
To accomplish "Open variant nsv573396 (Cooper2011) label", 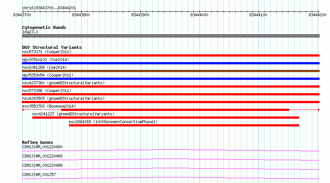I will click(47, 91).
